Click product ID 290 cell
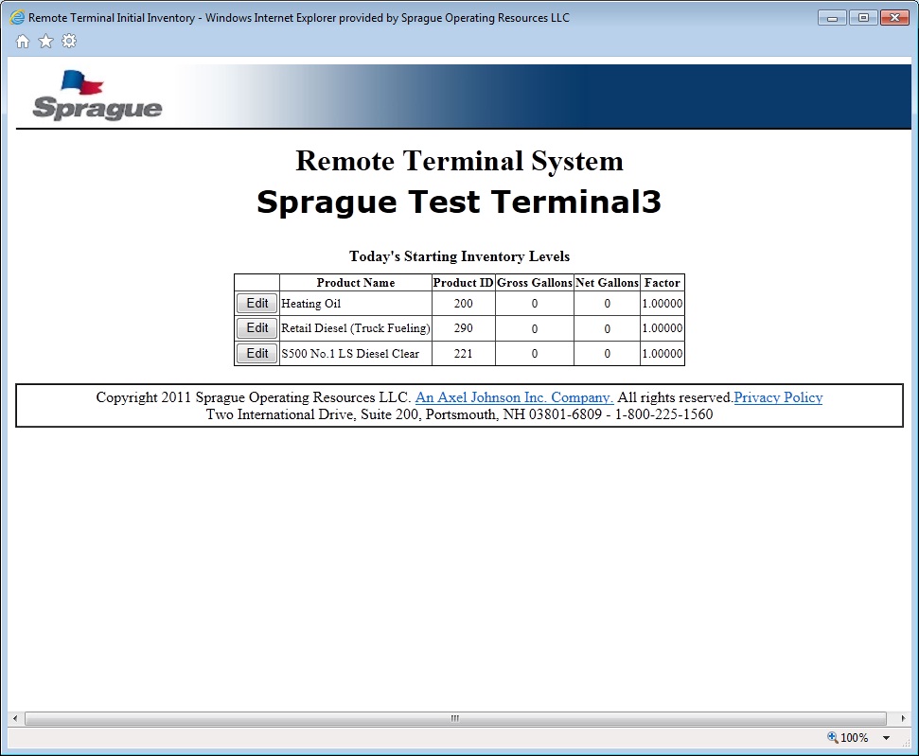The width and height of the screenshot is (919, 756). [x=463, y=328]
